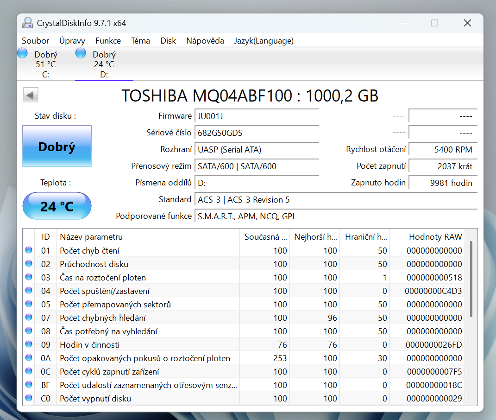Click the CrystalDiskInfo icon in the title bar
The height and width of the screenshot is (420, 496).
28,22
